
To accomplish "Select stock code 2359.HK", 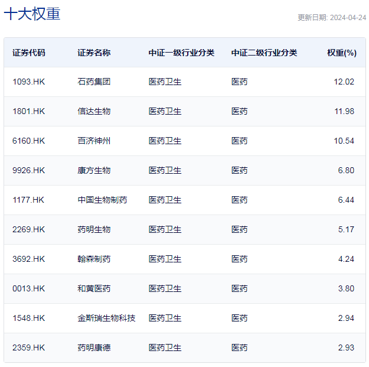I will 28,347.
